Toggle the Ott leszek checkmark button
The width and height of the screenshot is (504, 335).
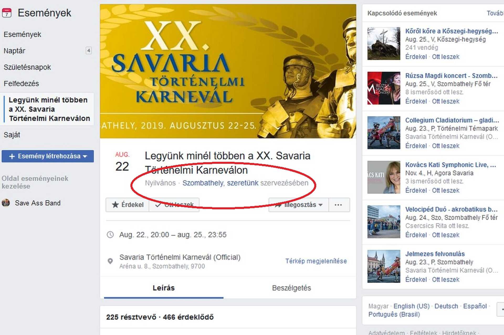(174, 205)
